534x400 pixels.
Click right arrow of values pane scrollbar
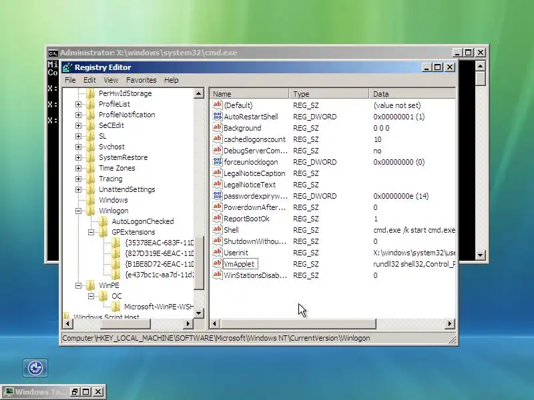click(x=450, y=323)
